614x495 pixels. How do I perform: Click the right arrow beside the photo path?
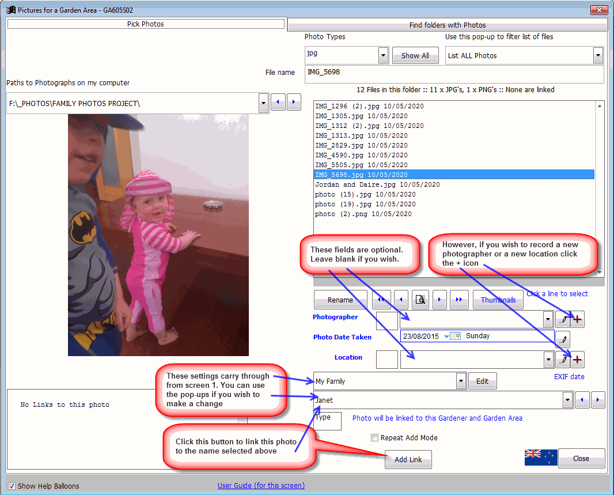(294, 102)
